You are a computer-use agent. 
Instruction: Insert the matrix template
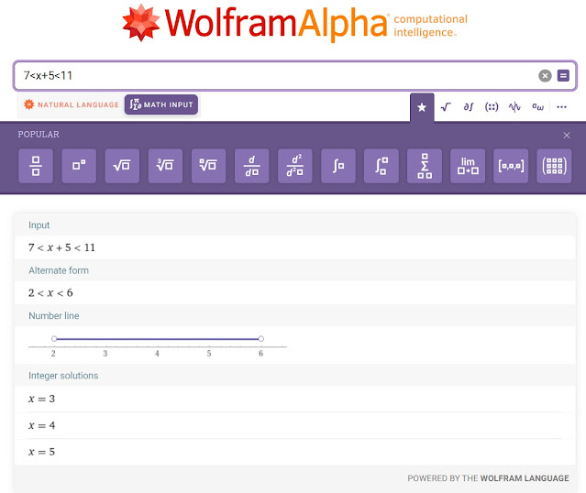(554, 166)
